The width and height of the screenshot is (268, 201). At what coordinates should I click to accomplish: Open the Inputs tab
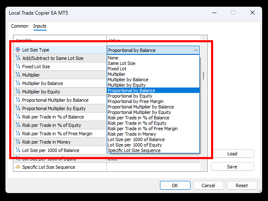tap(40, 26)
